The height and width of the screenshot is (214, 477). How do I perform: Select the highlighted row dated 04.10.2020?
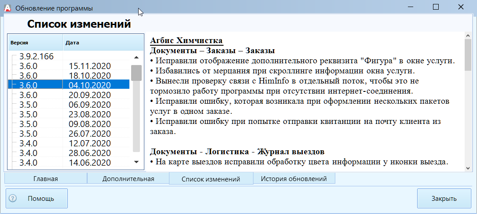tap(69, 85)
